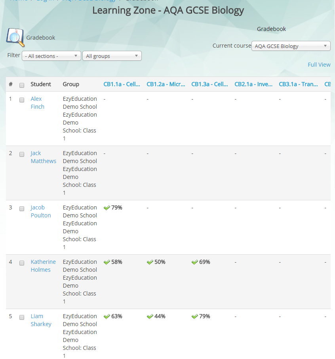The height and width of the screenshot is (359, 335).
Task: Click the group cell in Katherine Holmes's row
Action: (x=80, y=282)
